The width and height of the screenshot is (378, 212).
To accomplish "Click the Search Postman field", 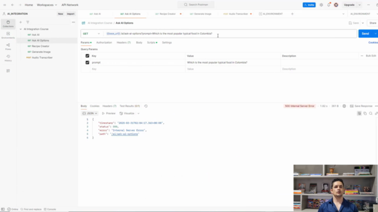I will pyautogui.click(x=196, y=5).
